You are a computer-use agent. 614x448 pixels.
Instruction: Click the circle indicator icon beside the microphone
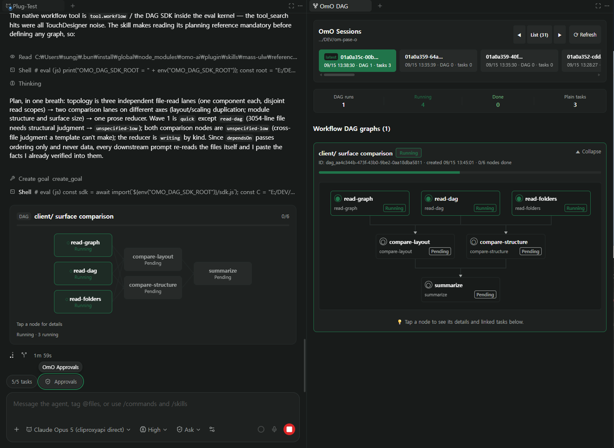pyautogui.click(x=261, y=430)
